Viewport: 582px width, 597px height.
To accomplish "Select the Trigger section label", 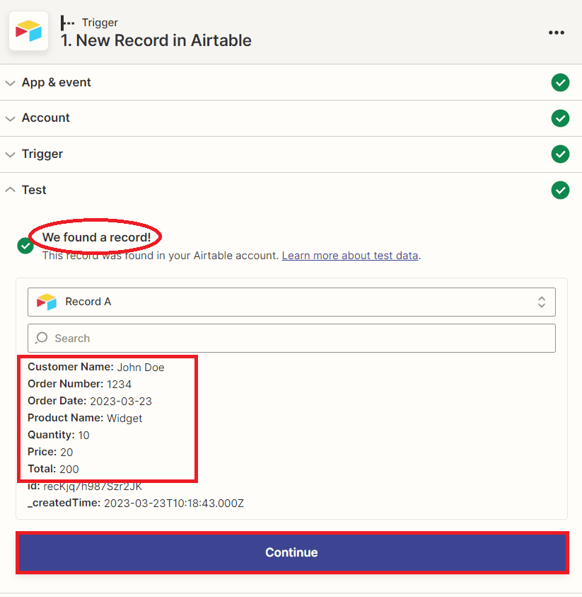I will (x=42, y=154).
